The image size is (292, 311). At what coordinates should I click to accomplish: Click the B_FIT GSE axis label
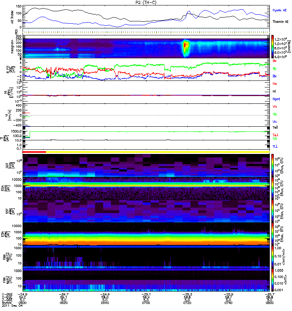coord(11,69)
